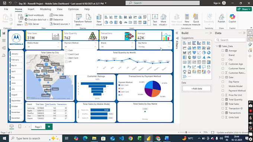Tick the Brand field checkbox

222,55
